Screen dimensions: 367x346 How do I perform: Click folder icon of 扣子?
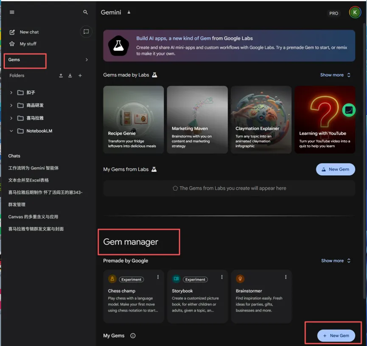[x=21, y=93]
